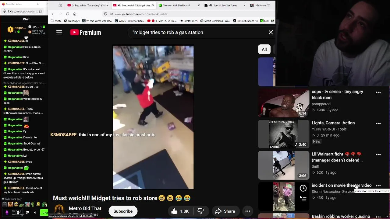This screenshot has width=390, height=219.
Task: Open 'Webring.AI' bookmark
Action: pyautogui.click(x=72, y=21)
